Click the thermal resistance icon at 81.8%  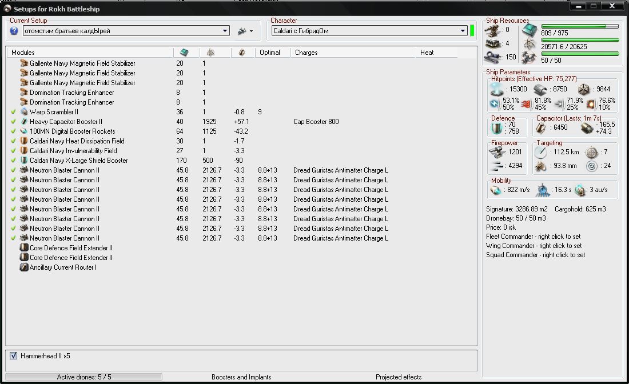point(526,104)
